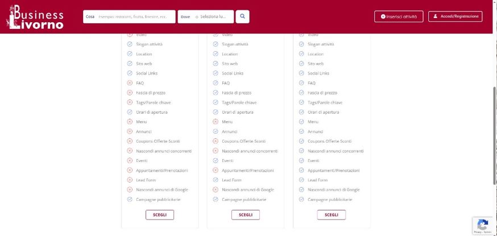Click red cross beside Lead Form in first plan
This screenshot has height=236, width=497.
pos(130,180)
